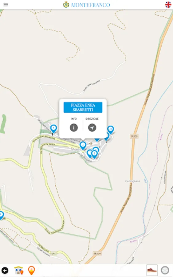Screen dimensions: 173x277
Task: Click the DIREZIONE label in popup
Action: coord(92,119)
